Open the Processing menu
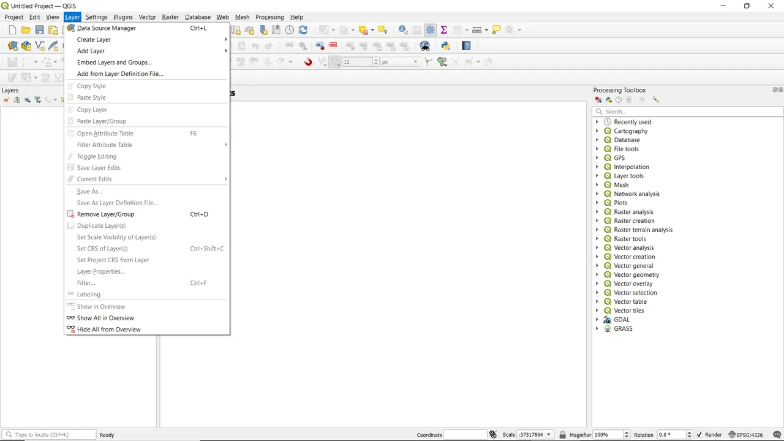The image size is (784, 441). (269, 17)
